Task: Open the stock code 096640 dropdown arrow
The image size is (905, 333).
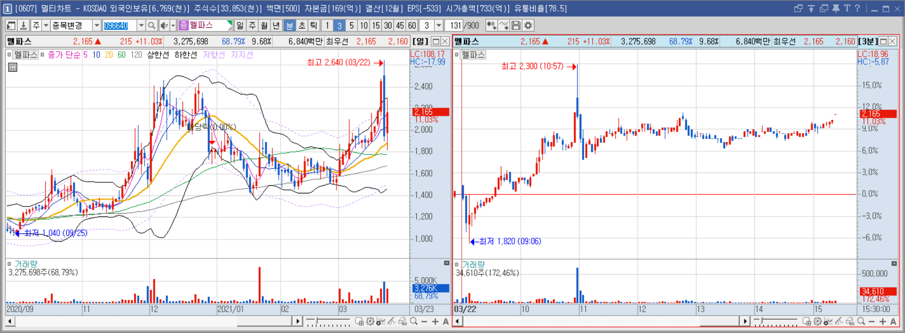Action: [x=141, y=25]
